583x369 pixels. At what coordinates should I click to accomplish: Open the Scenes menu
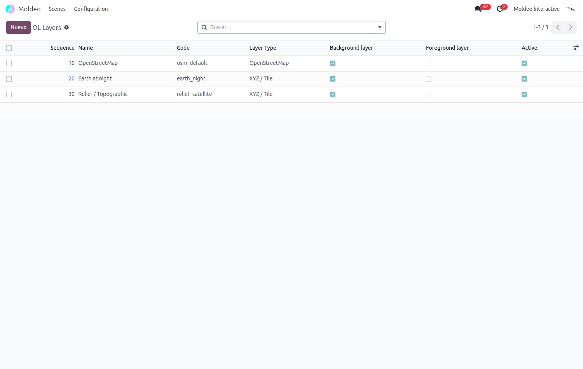point(57,9)
